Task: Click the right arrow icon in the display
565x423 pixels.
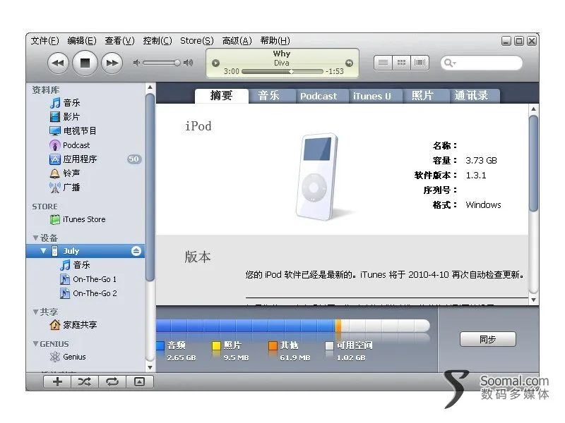Action: point(349,63)
